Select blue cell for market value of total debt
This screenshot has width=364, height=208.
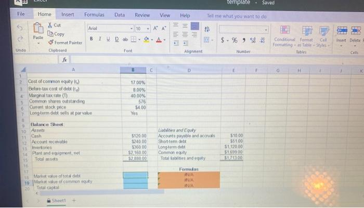(x=135, y=175)
